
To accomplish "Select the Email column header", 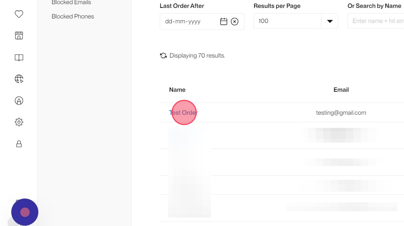I will click(x=341, y=89).
